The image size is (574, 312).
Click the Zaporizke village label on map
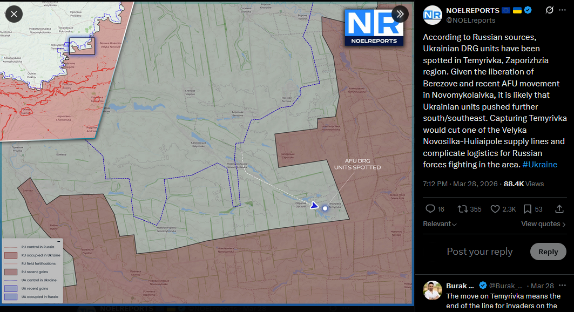(287, 156)
